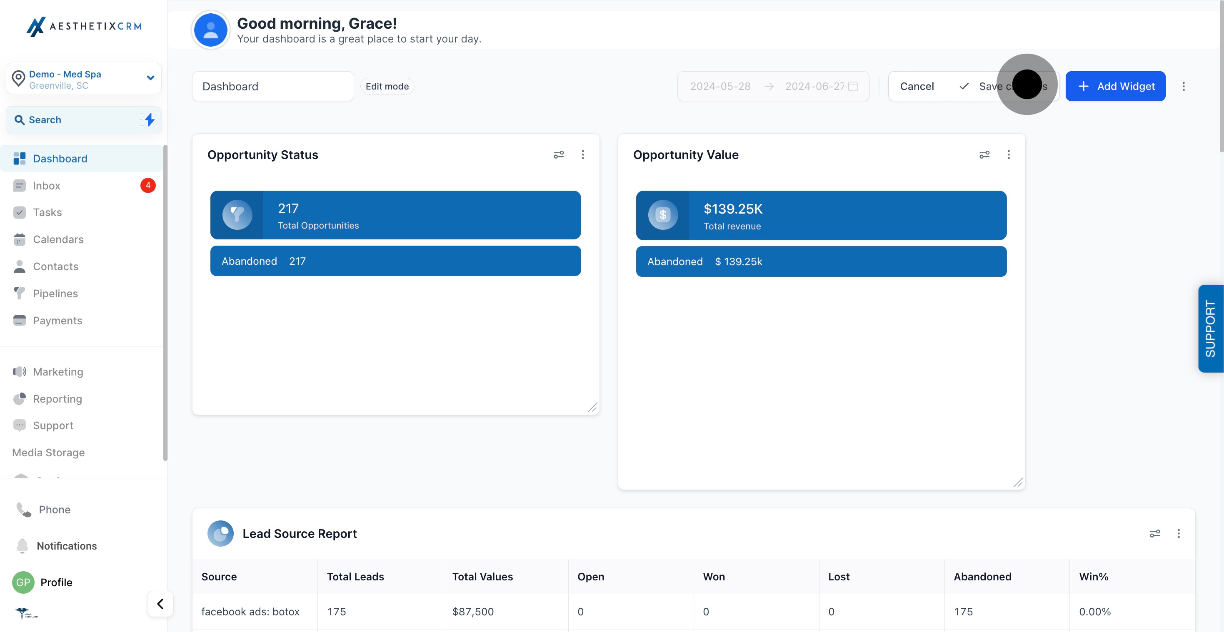Open Lead Source Report three-dot menu

coord(1179,534)
